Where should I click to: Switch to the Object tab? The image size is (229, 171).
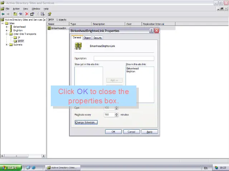(x=87, y=38)
